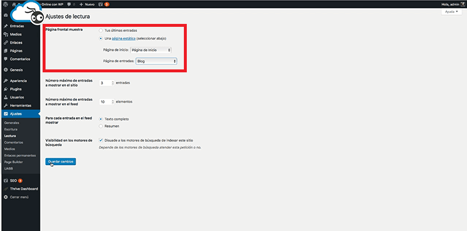Image resolution: width=467 pixels, height=231 pixels.
Task: Open the 'Página de inicio' dropdown
Action: pyautogui.click(x=151, y=50)
